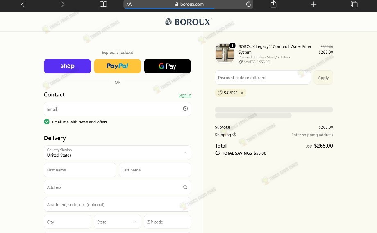Reload the page with the refresh icon
The height and width of the screenshot is (233, 377).
click(248, 4)
